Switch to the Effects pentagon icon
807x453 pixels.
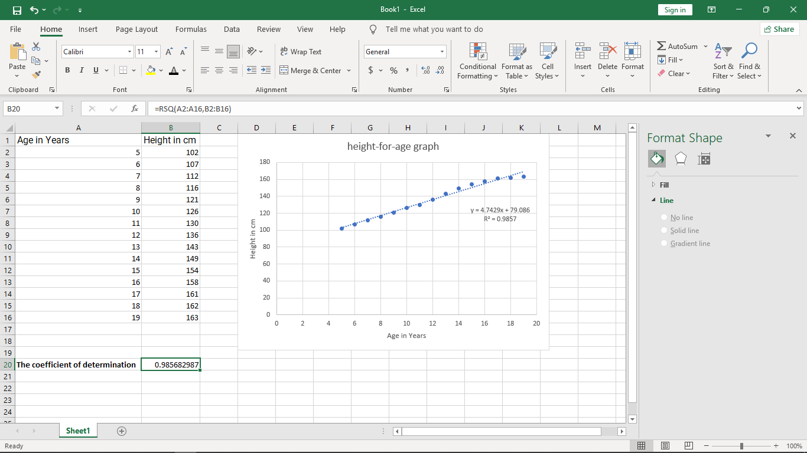681,158
